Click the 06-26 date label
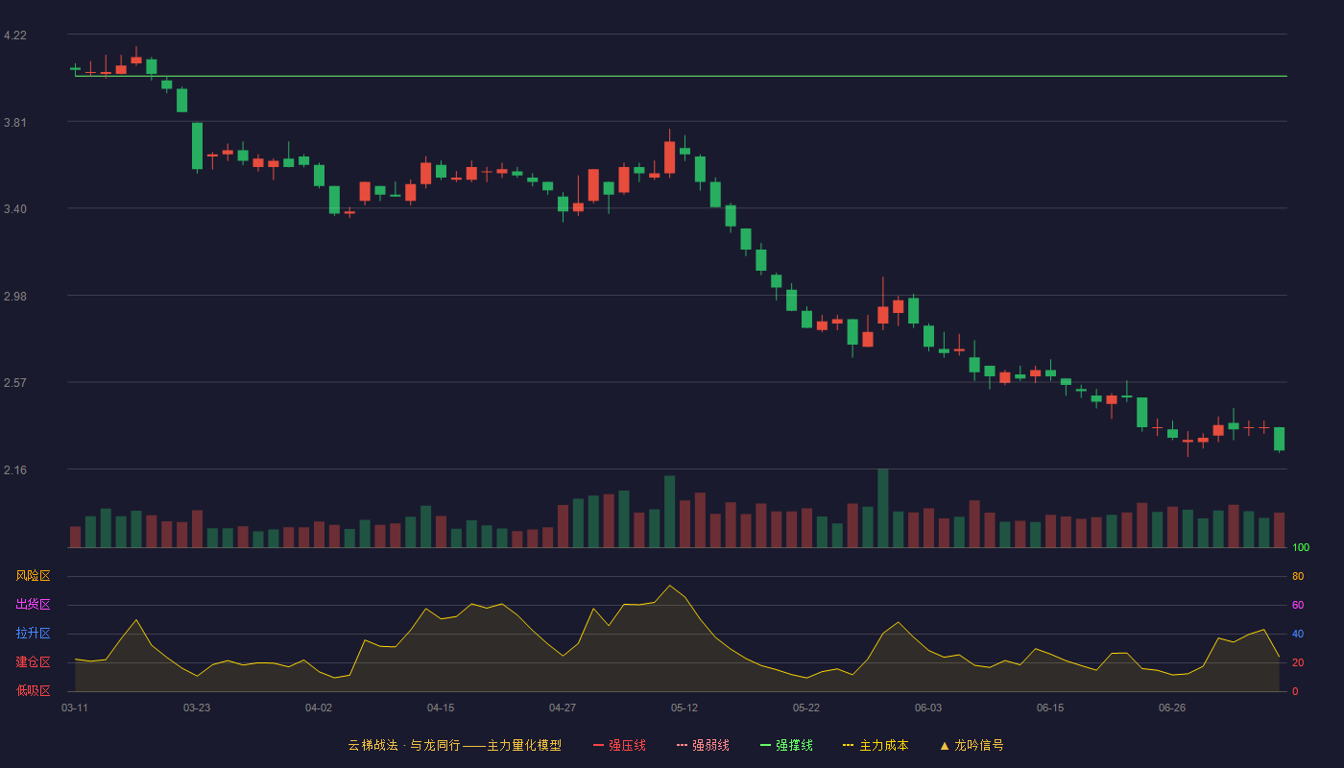The image size is (1344, 768). (1172, 708)
